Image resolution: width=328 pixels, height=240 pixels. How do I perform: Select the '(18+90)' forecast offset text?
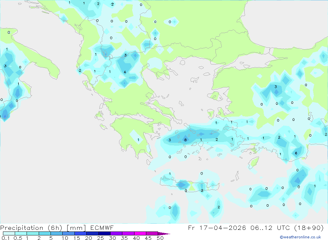pos(309,228)
